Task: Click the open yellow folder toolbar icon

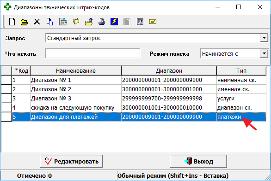Action: pos(24,22)
